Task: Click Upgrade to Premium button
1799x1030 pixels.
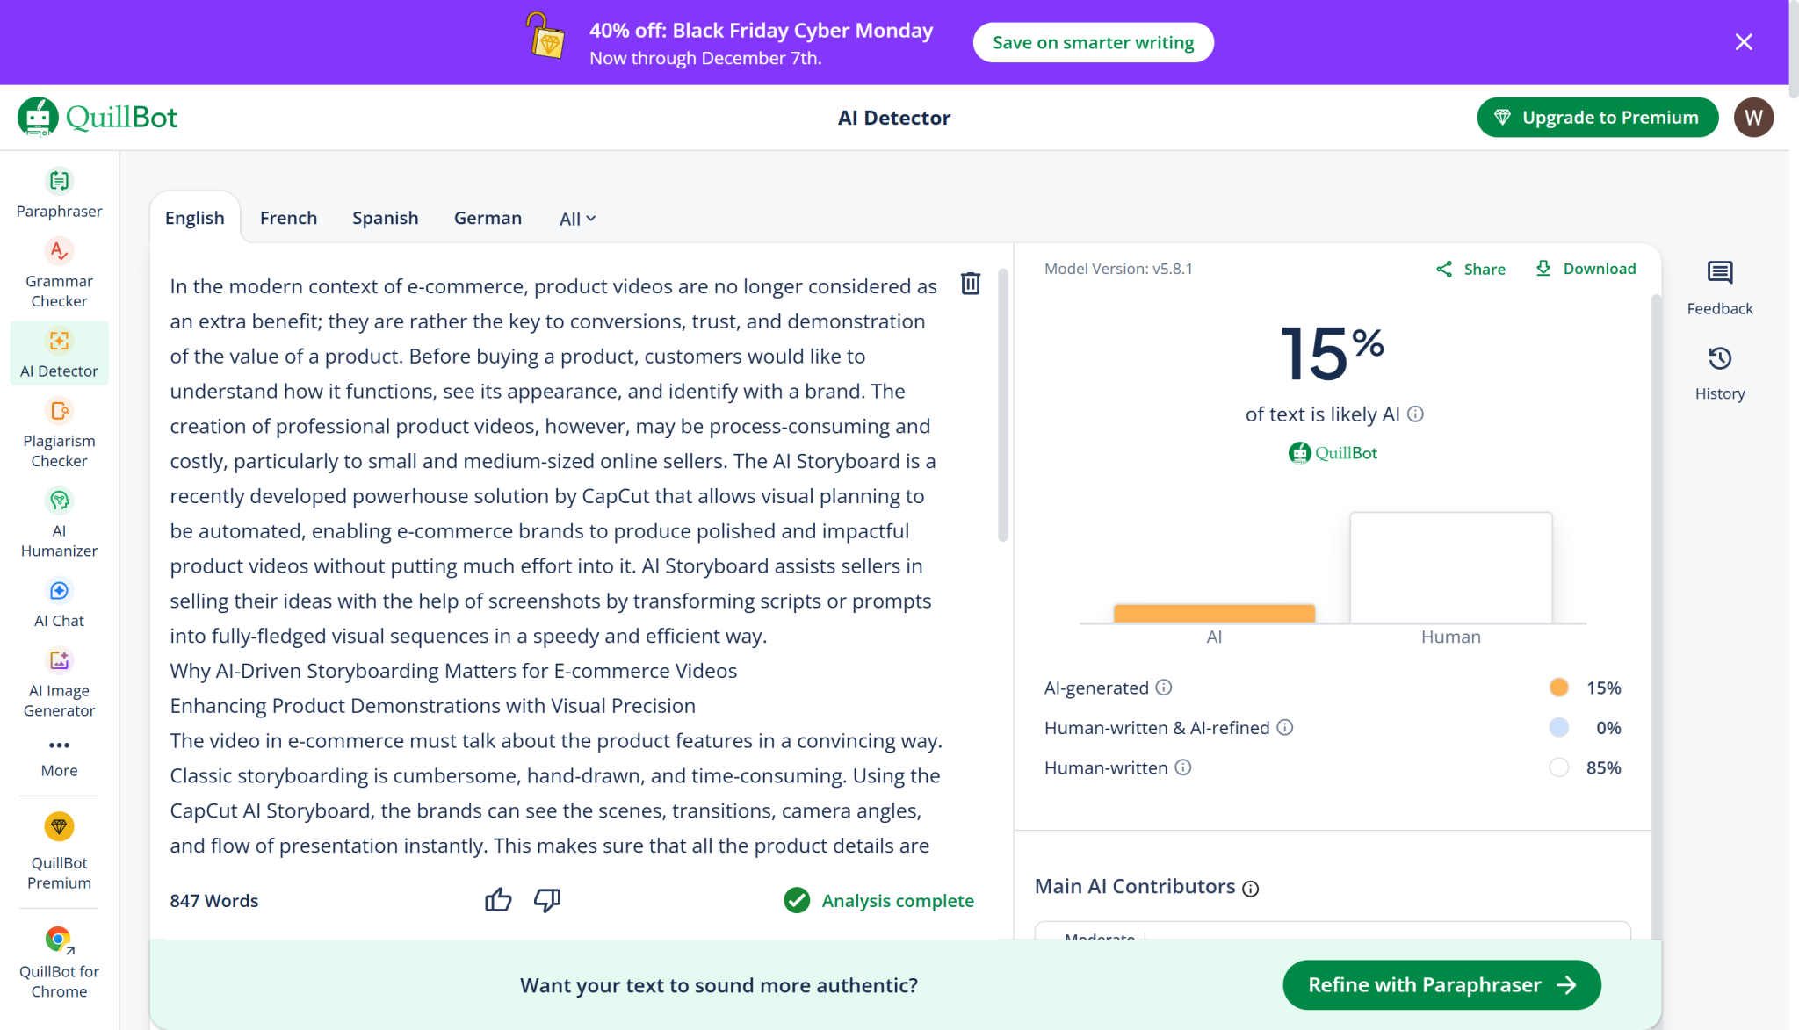Action: point(1597,118)
